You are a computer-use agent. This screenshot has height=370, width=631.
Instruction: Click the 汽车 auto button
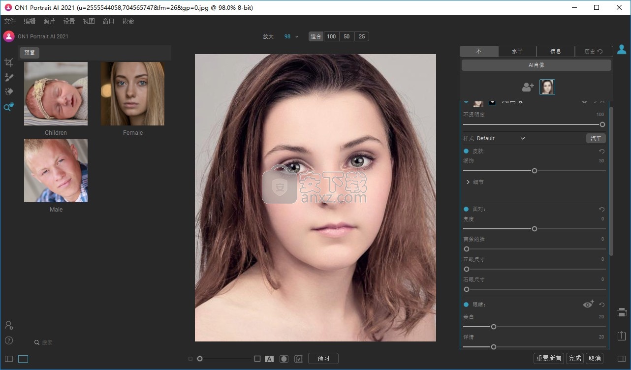[596, 138]
